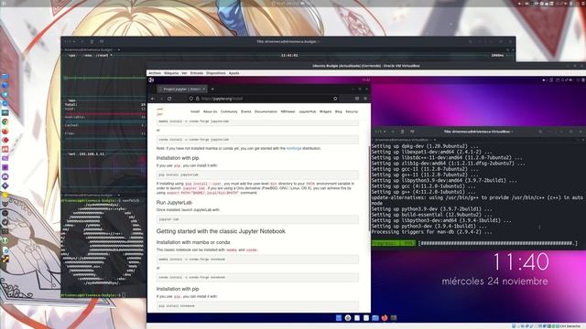Open JupyterHub link in Jupyter nav
The height and width of the screenshot is (329, 586).
[308, 111]
